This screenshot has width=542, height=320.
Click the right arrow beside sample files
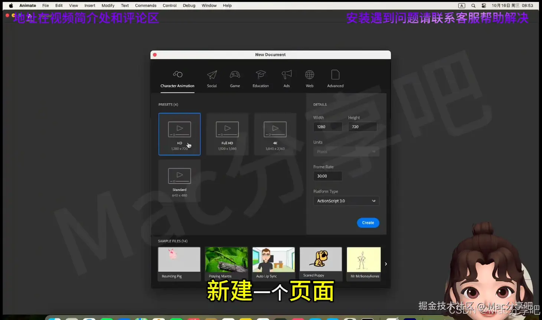click(x=385, y=264)
